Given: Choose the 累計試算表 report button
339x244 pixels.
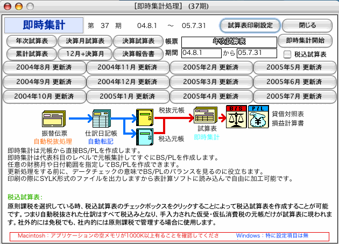Looking at the screenshot, I should point(31,54).
